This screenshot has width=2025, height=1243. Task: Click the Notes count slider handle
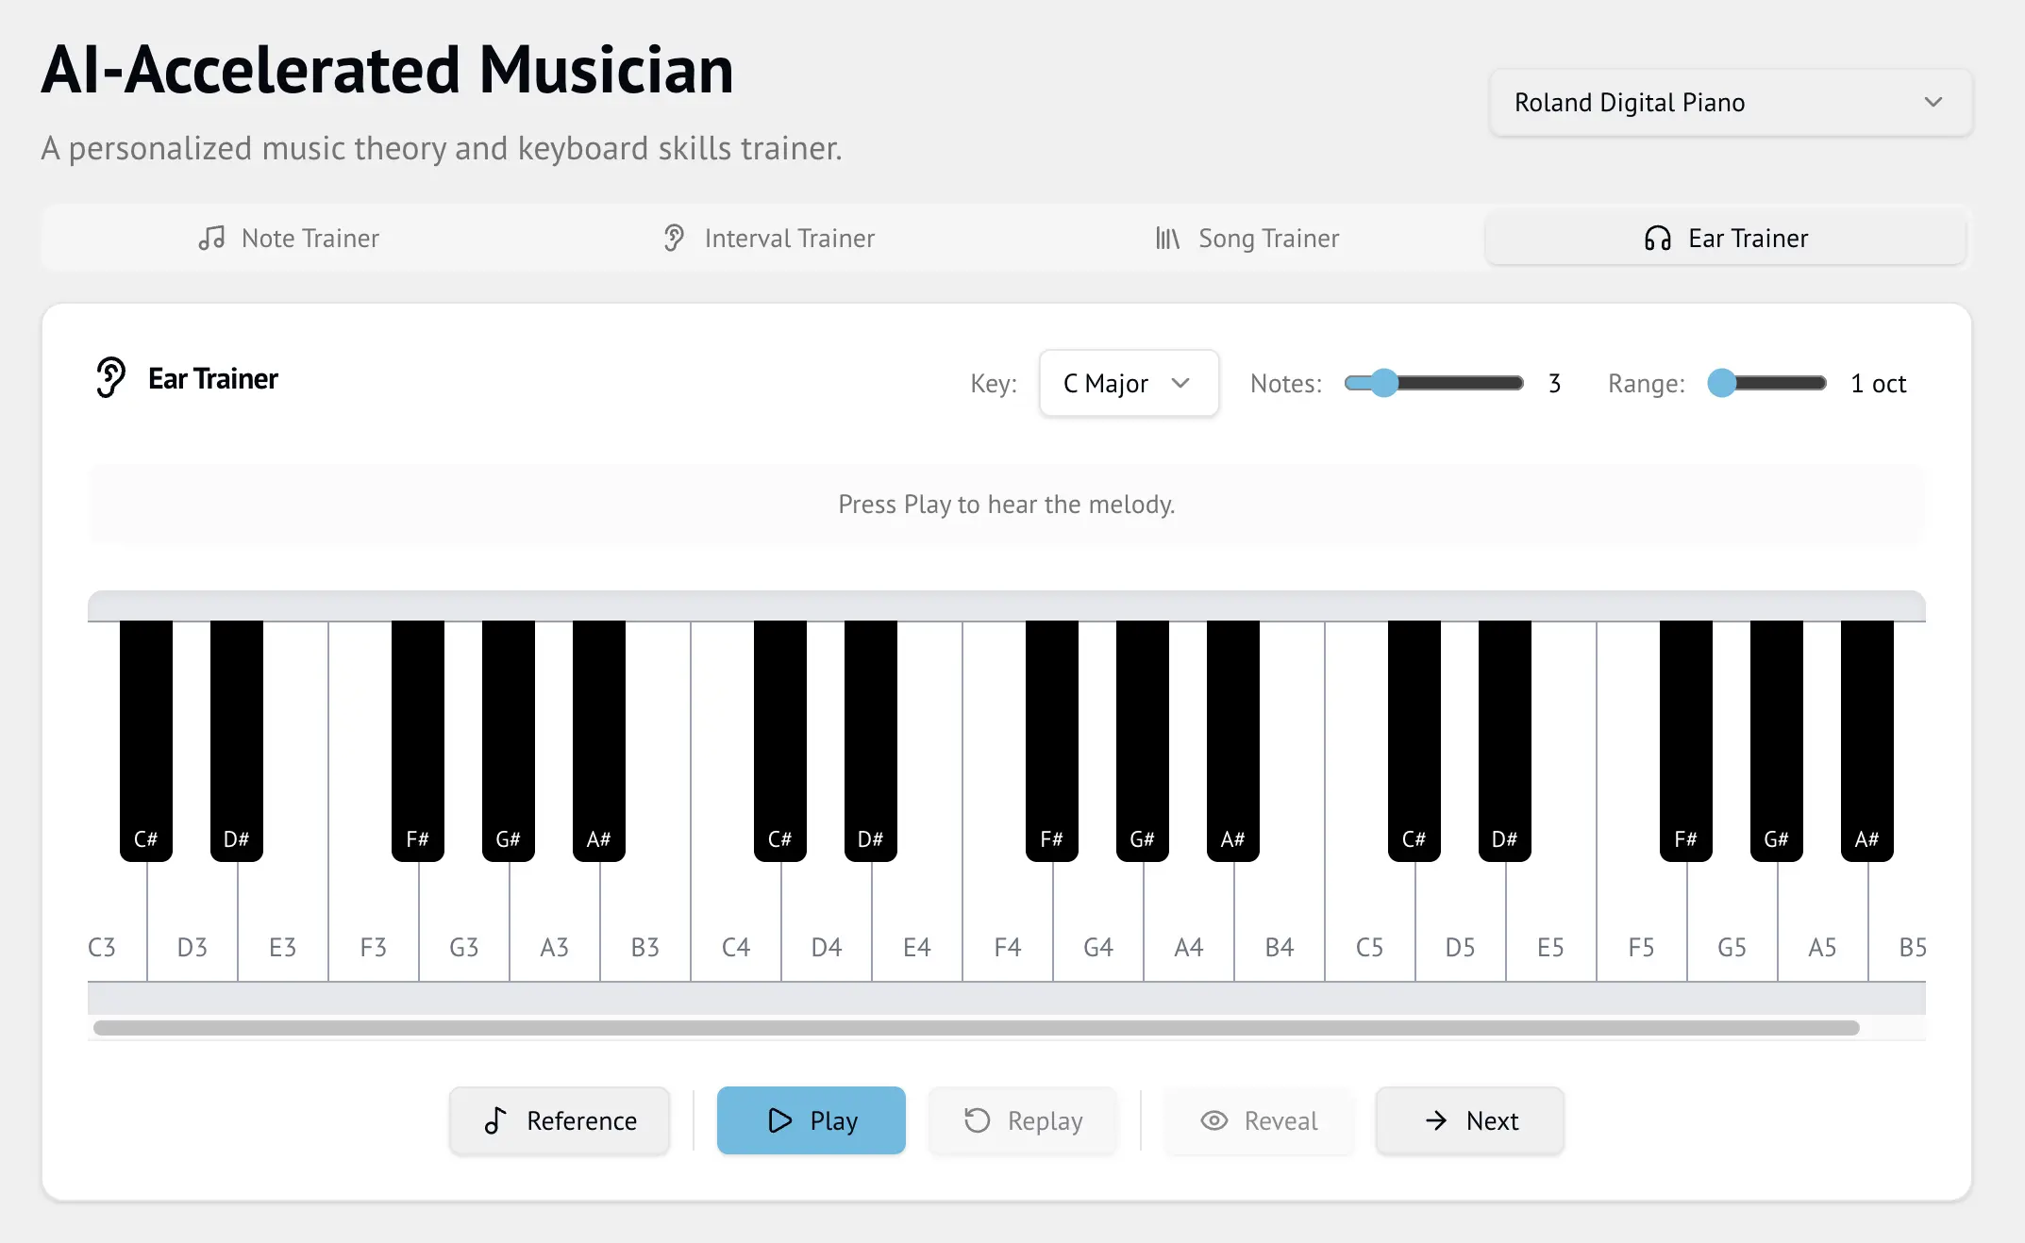tap(1383, 383)
